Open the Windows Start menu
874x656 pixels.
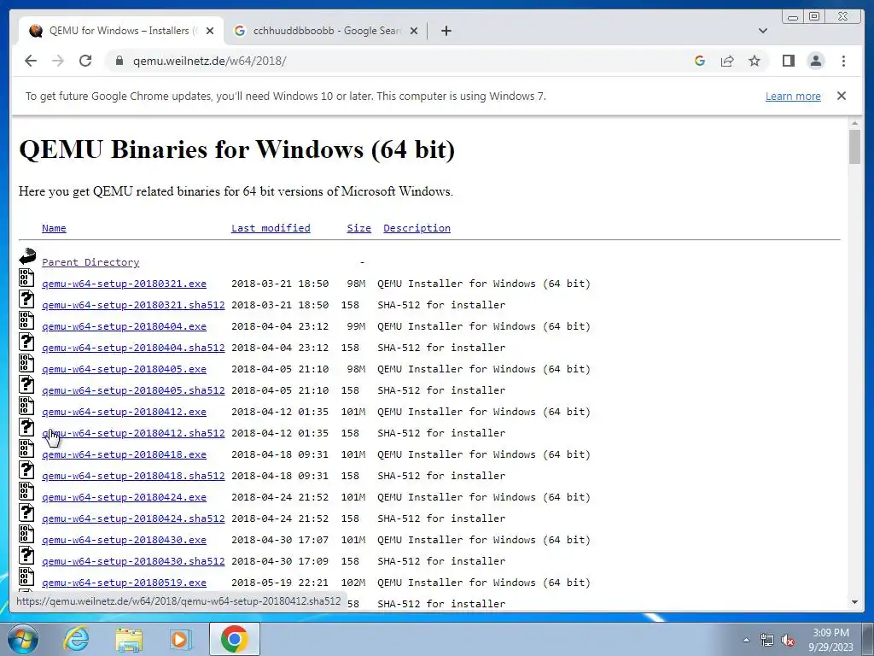(x=23, y=639)
